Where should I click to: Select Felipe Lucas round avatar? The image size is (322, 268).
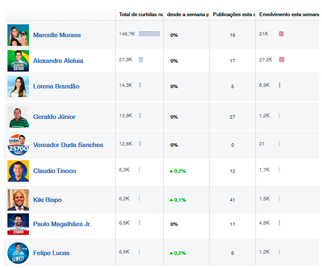(18, 253)
